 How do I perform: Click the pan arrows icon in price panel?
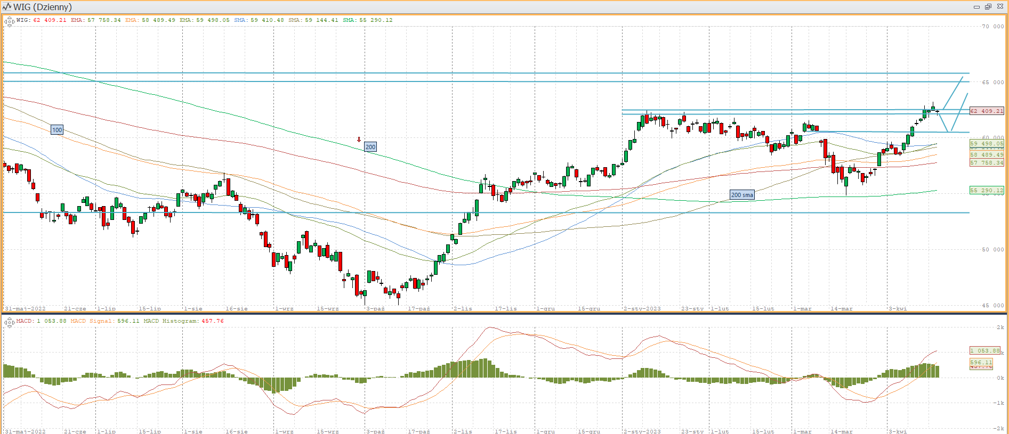9,22
